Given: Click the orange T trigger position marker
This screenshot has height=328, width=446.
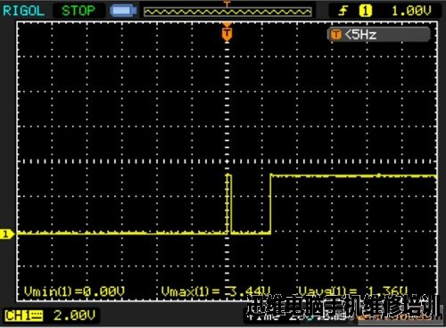Looking at the screenshot, I should 227,33.
